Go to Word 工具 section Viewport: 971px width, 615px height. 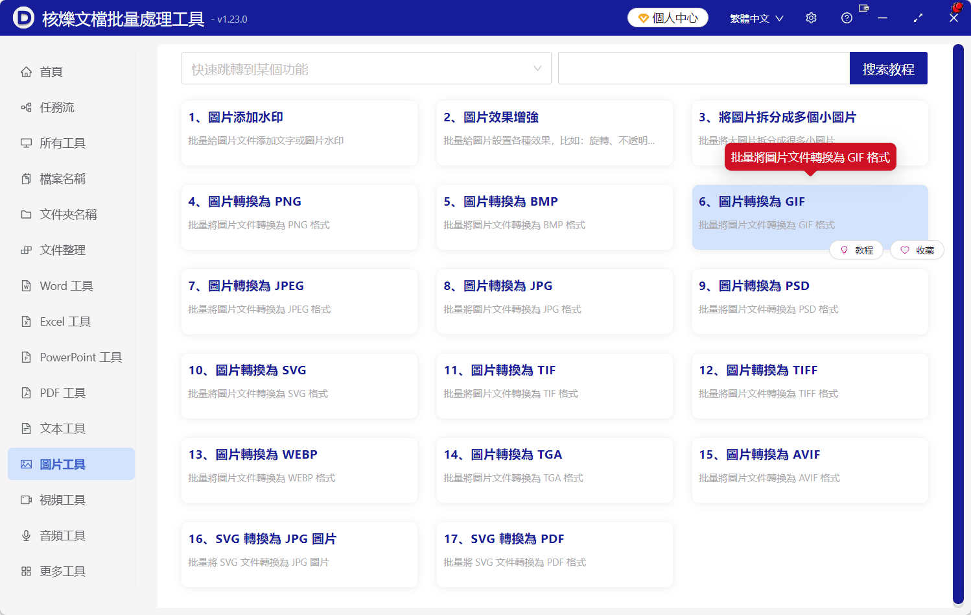pos(71,285)
